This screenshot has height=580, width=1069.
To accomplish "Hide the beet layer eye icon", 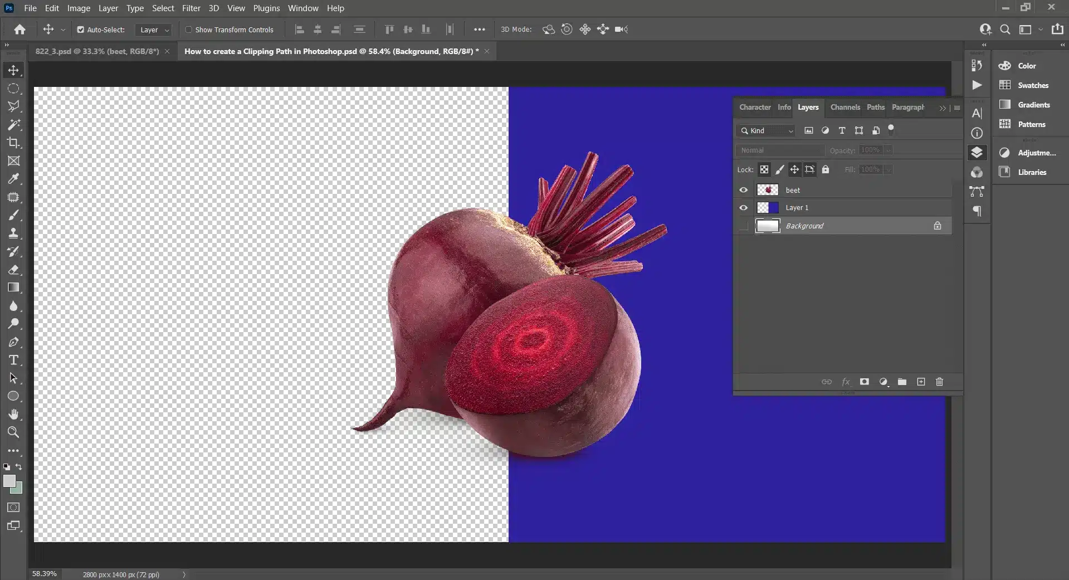I will coord(743,190).
